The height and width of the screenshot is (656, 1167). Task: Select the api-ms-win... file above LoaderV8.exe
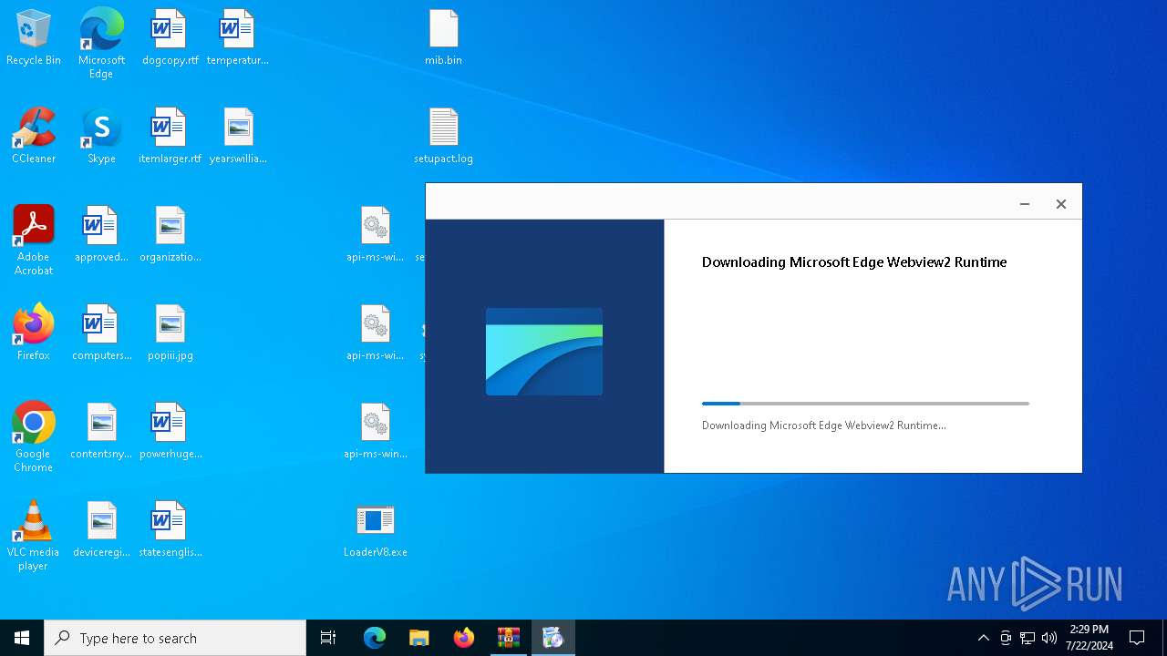[375, 431]
